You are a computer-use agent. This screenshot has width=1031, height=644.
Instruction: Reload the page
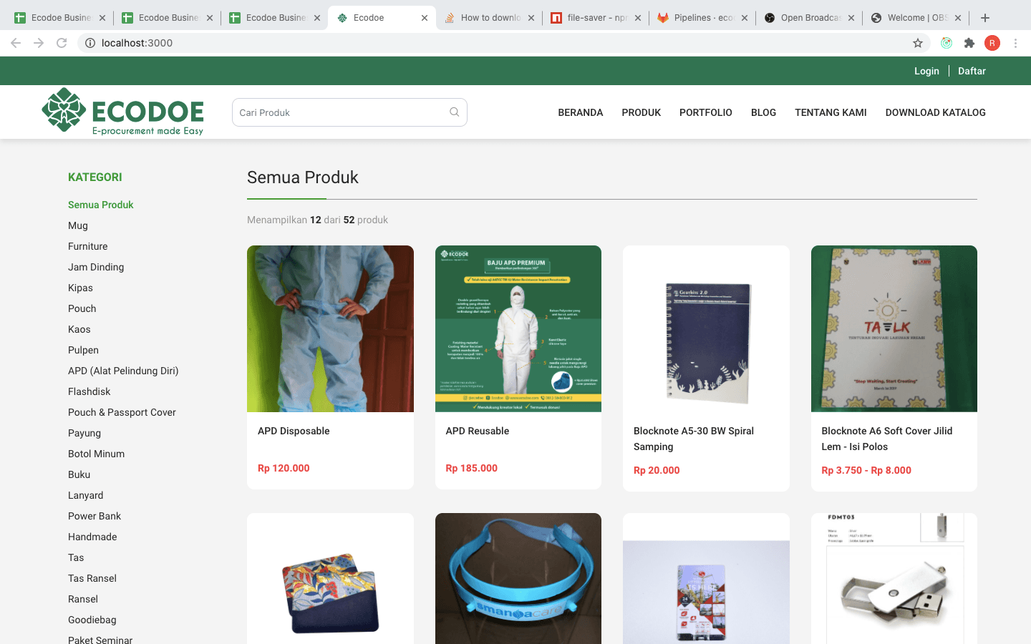pos(62,43)
